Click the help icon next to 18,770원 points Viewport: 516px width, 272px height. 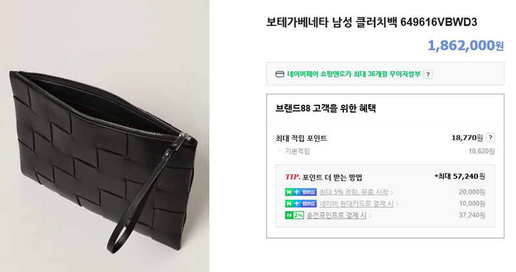click(490, 138)
